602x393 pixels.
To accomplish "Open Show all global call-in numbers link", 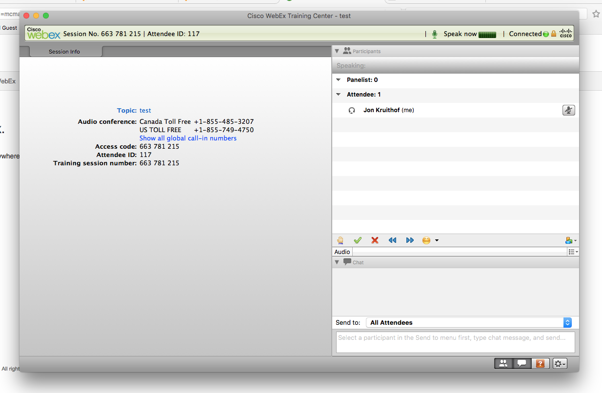I will coord(188,138).
